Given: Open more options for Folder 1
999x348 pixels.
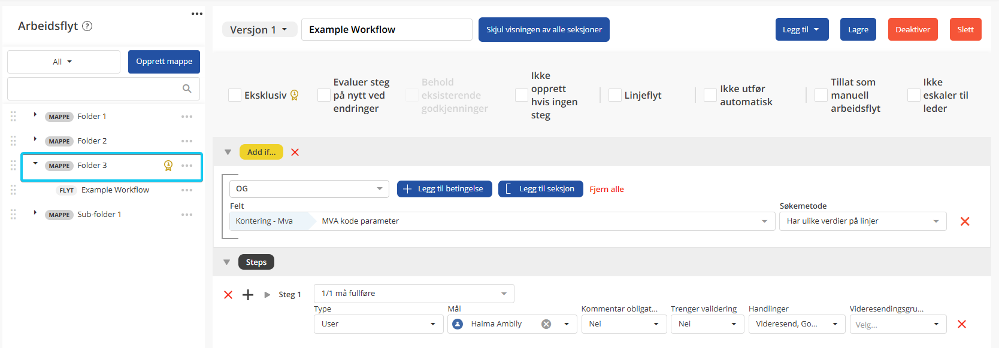Looking at the screenshot, I should pos(187,117).
